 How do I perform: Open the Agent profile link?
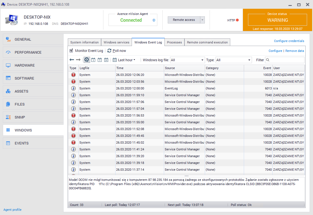[12, 210]
